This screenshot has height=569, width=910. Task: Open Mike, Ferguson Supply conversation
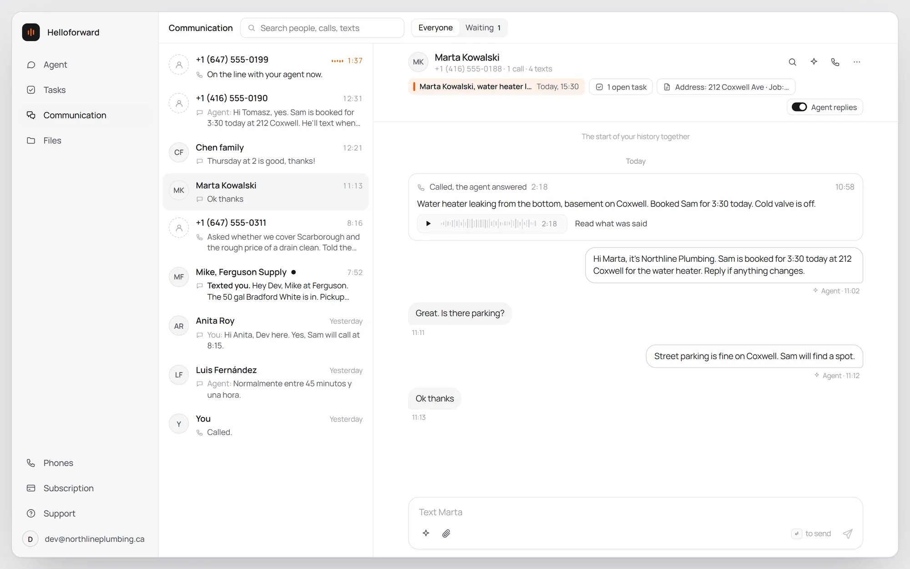coord(266,284)
